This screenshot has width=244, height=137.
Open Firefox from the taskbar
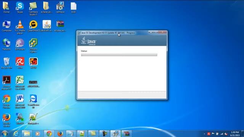pyautogui.click(x=60, y=134)
